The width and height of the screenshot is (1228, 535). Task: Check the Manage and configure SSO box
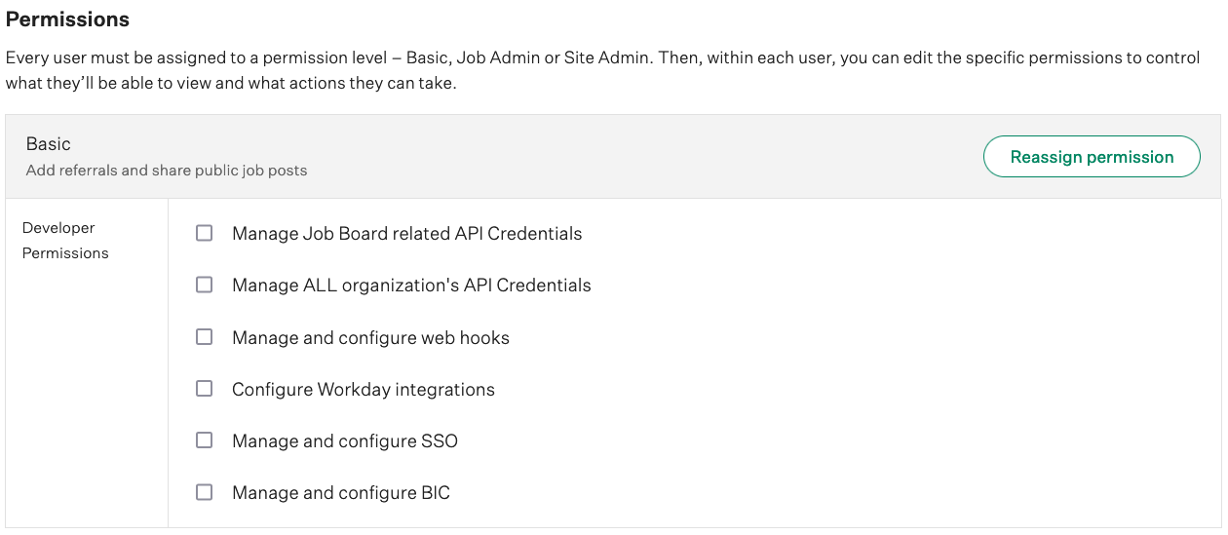(205, 440)
